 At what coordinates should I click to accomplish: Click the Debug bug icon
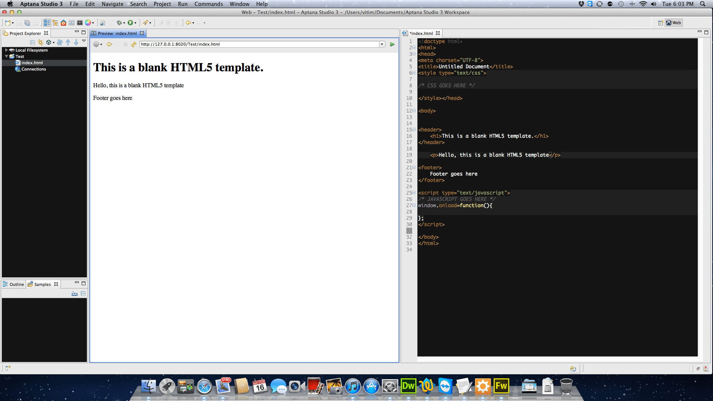pos(119,23)
